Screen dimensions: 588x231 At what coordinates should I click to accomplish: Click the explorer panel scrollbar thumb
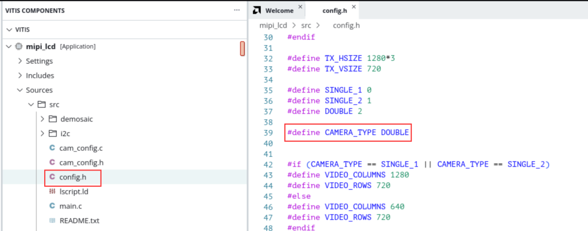243,49
